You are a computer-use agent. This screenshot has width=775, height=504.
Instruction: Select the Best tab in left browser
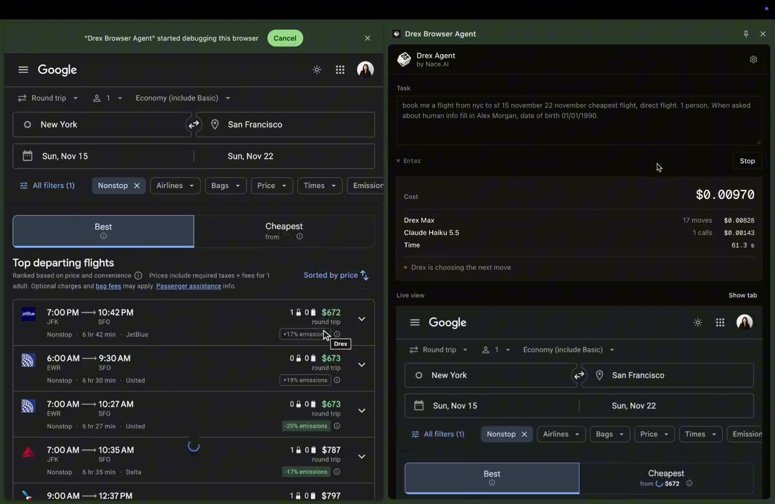click(103, 231)
